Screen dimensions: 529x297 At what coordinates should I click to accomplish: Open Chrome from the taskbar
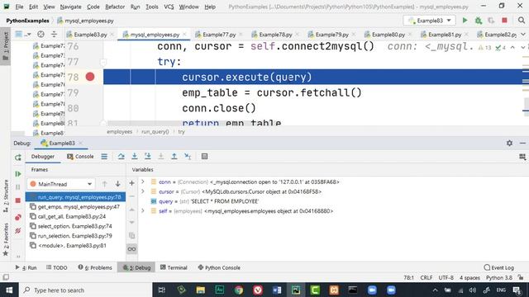(239, 290)
